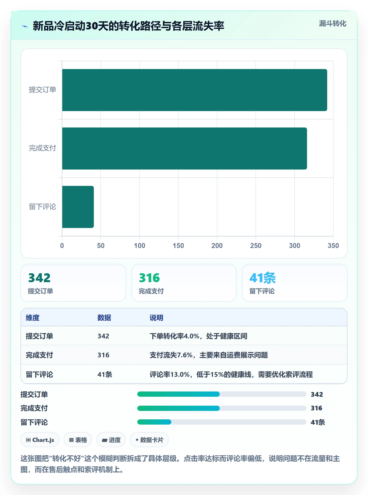The height and width of the screenshot is (495, 368).
Task: Click the x-axis tick label 250
Action: pos(256,246)
